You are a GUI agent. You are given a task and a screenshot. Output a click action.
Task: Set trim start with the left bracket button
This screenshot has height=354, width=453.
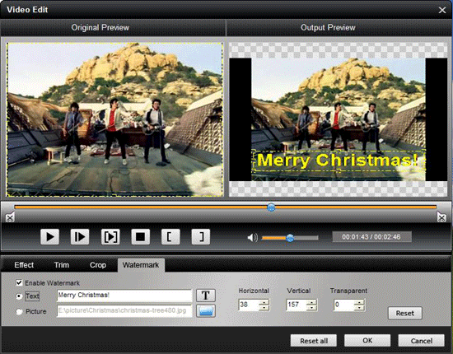coord(170,237)
